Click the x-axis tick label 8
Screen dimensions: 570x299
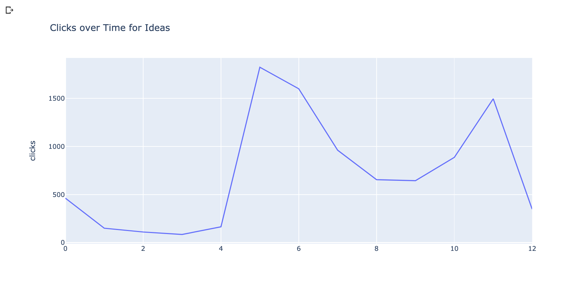pyautogui.click(x=376, y=249)
